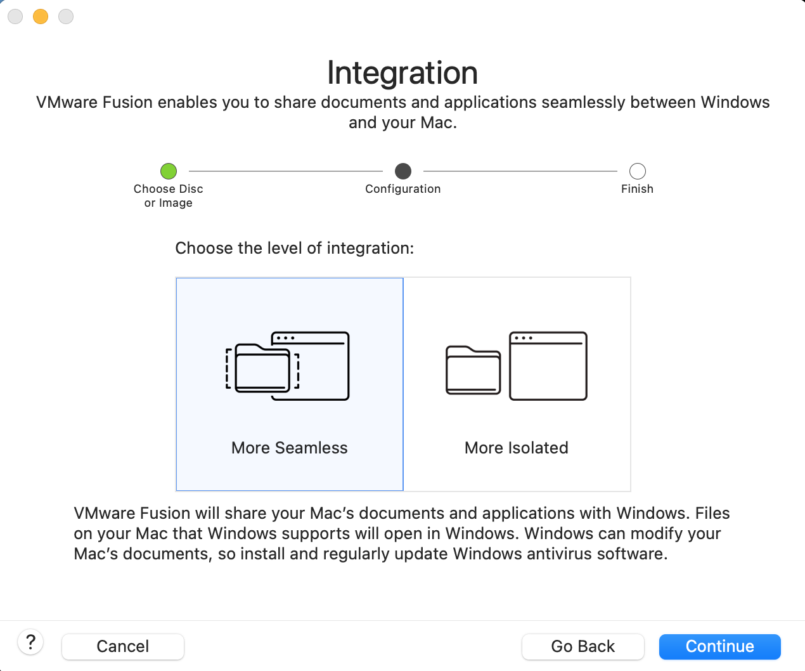Screen dimensions: 805x671
Task: Click the 'Choose Disc or Image' step label
Action: click(169, 196)
